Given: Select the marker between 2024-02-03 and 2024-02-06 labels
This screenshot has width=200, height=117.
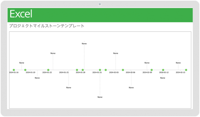Looking at the screenshot, I should 123,70.
